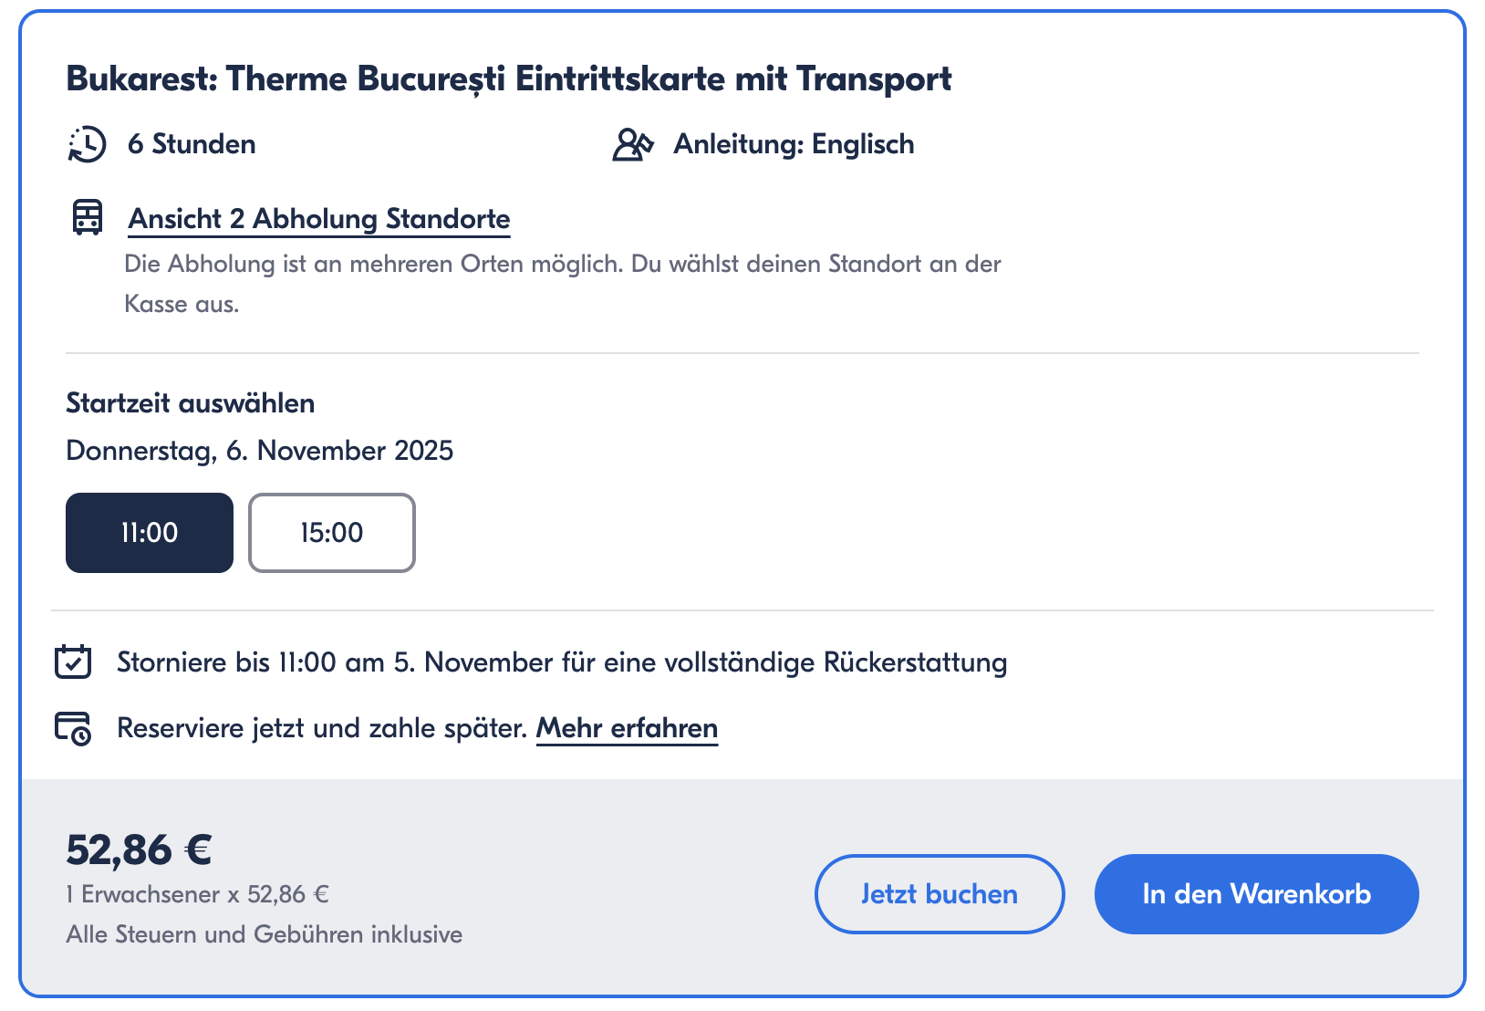Follow the Mehr erfahren link
The width and height of the screenshot is (1485, 1011).
tap(627, 728)
